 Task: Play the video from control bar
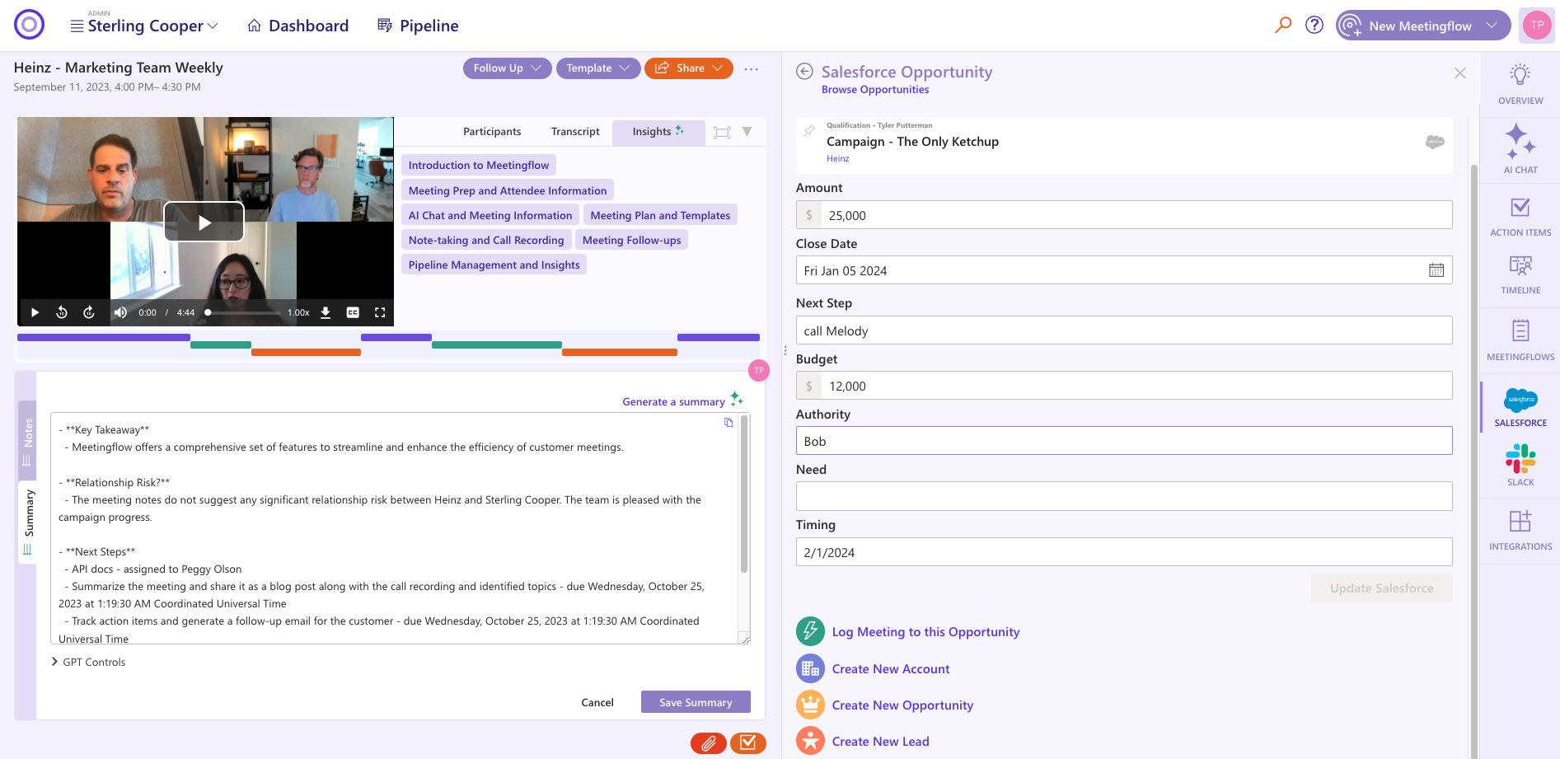35,312
